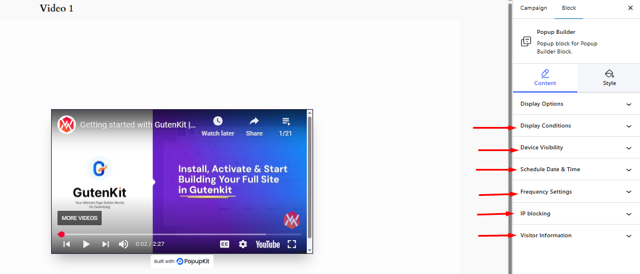Switch to the Campaign tab
640x274 pixels.
point(534,8)
